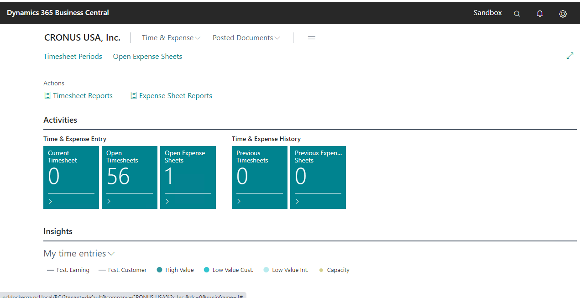Go to Timesheet Periods
Viewport: 580px width, 298px height.
73,57
